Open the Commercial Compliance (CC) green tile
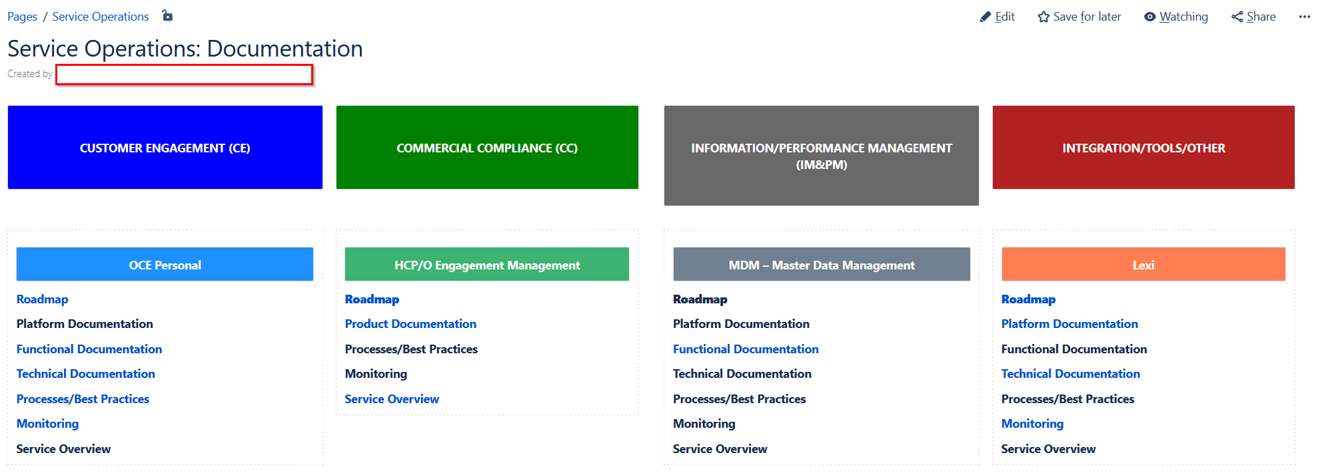Viewport: 1322px width, 473px height. [487, 147]
